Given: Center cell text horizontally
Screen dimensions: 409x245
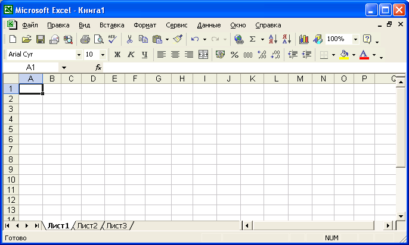Looking at the screenshot, I should pos(175,55).
